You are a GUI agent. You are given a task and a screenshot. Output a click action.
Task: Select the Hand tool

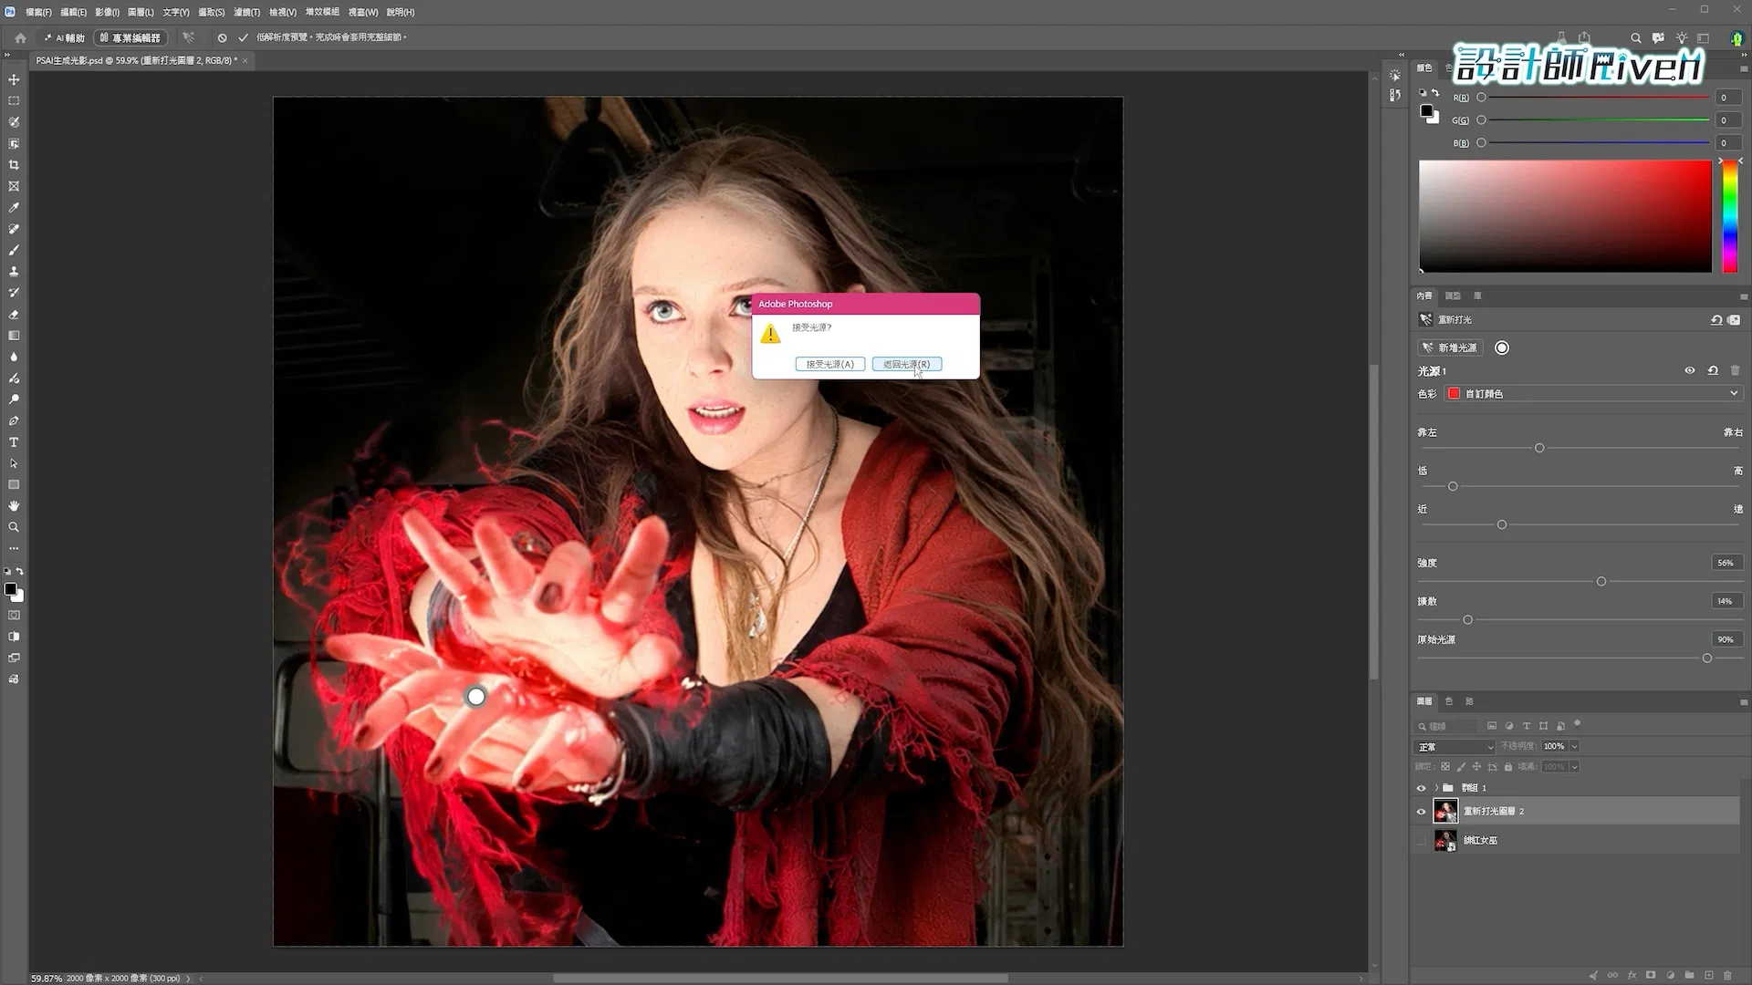pos(14,506)
